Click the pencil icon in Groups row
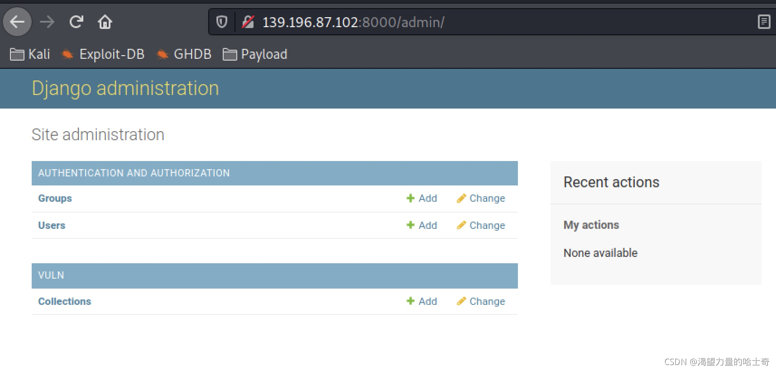This screenshot has height=370, width=776. [x=461, y=198]
